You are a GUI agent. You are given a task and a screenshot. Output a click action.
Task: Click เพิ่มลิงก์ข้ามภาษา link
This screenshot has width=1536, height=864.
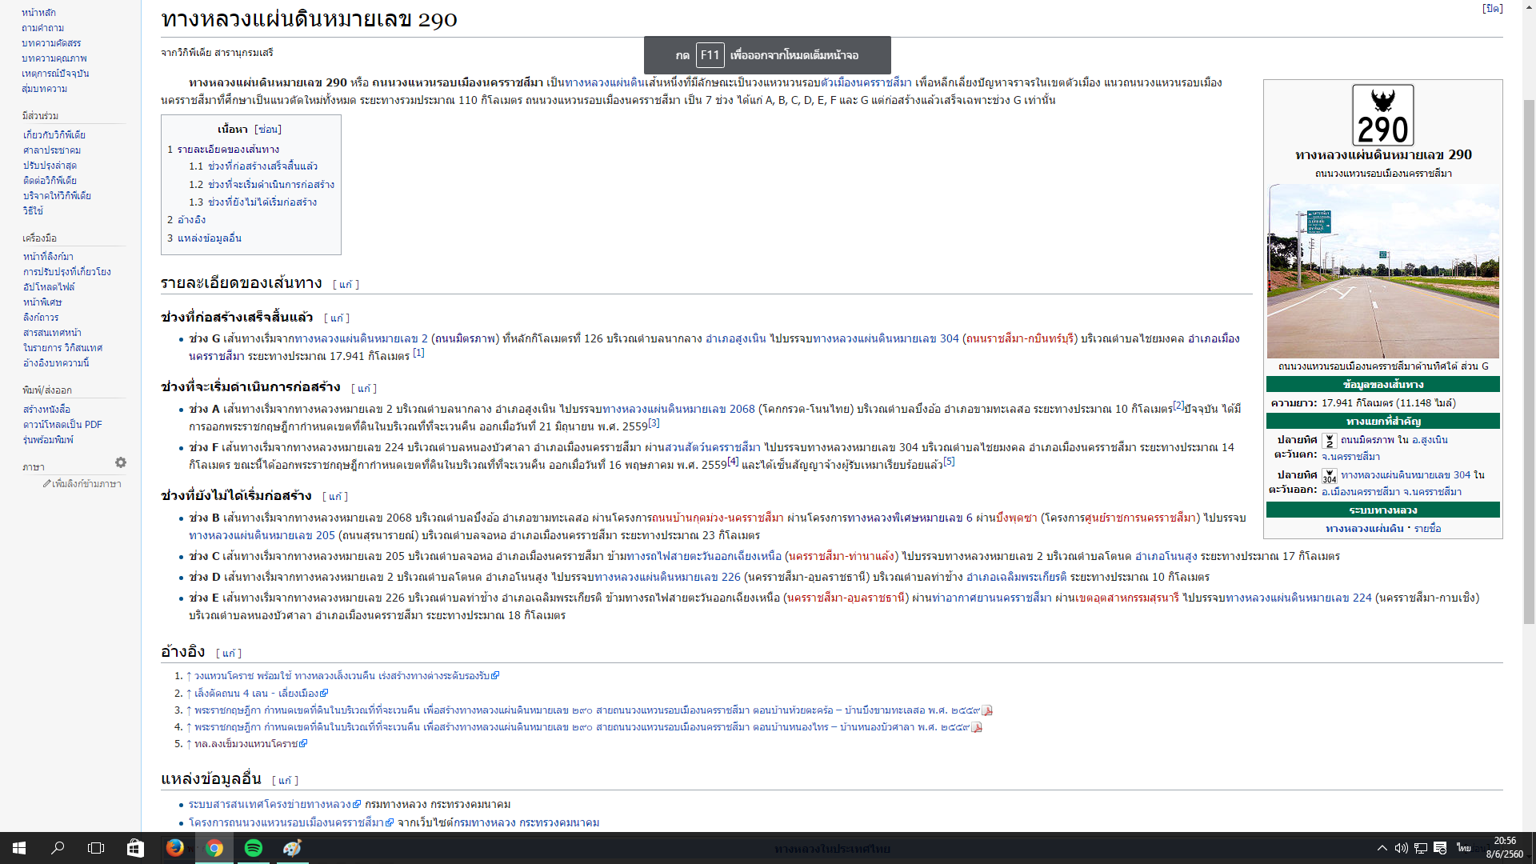(x=86, y=484)
